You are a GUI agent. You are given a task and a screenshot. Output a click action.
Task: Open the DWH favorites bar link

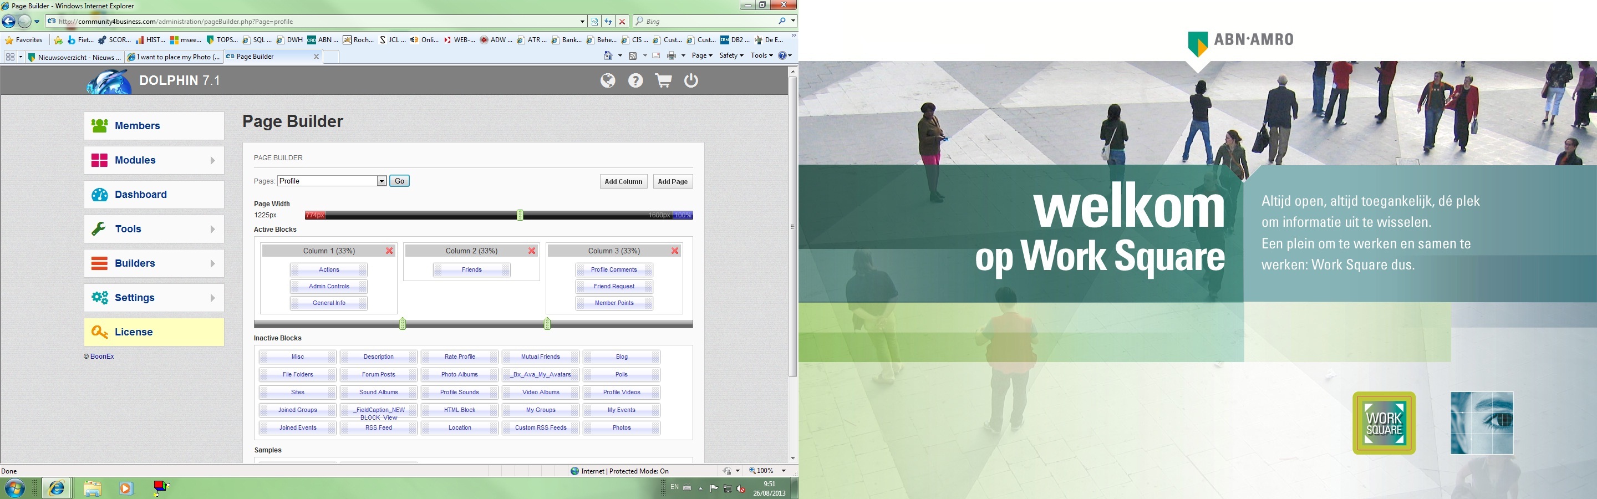[290, 40]
